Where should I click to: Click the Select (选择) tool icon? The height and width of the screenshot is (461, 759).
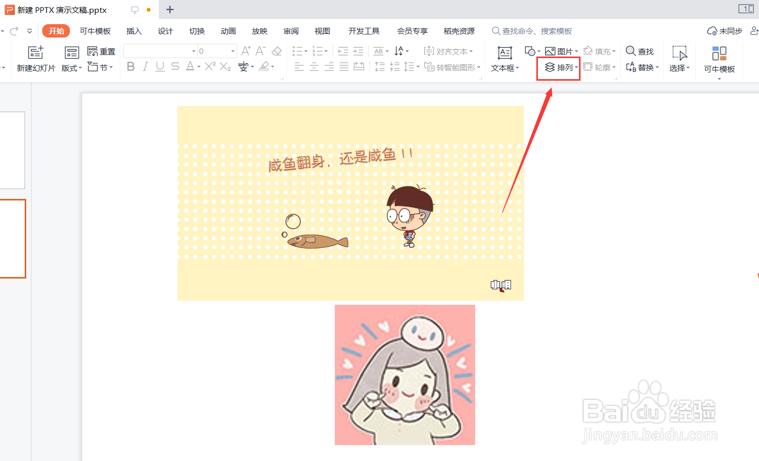click(679, 52)
